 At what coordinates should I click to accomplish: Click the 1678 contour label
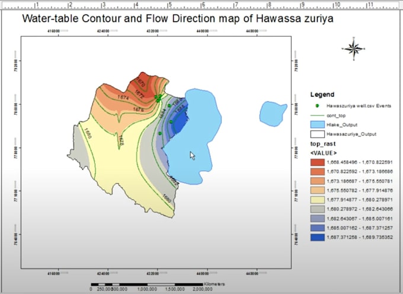tap(121, 140)
